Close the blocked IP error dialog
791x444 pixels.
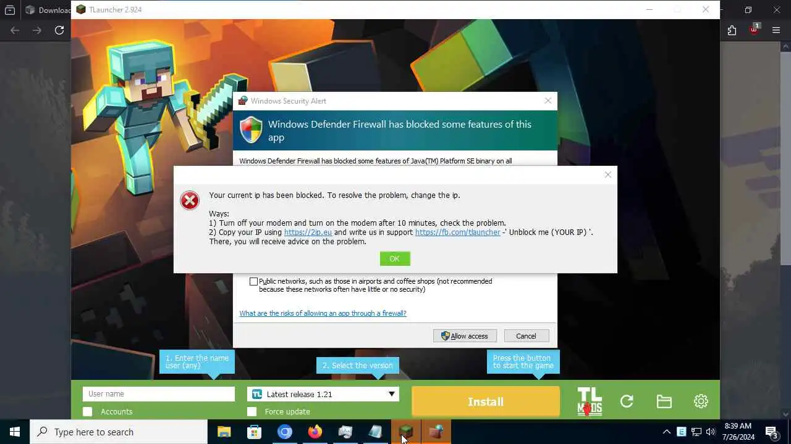[608, 175]
